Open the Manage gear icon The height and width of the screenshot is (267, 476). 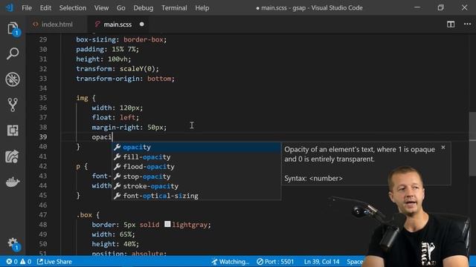[13, 244]
